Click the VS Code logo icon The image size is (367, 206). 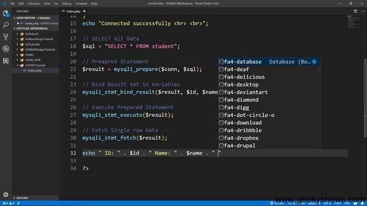[x=4, y=3]
